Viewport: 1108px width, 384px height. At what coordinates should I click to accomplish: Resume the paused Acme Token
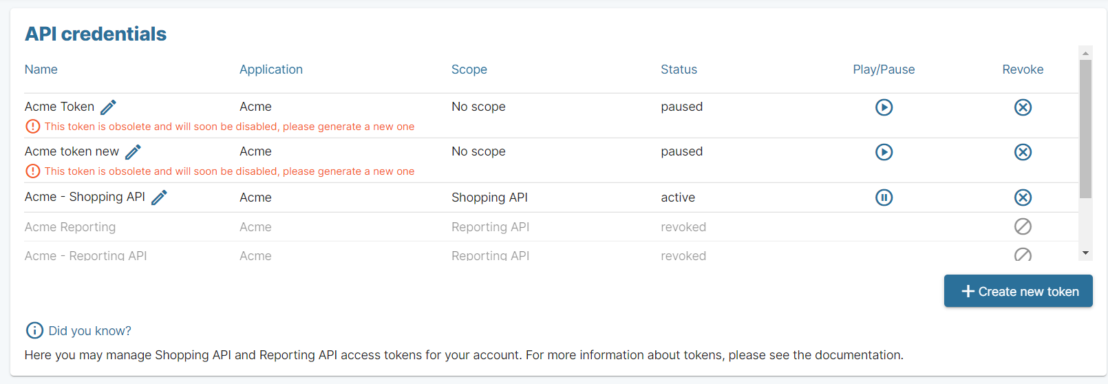(884, 107)
